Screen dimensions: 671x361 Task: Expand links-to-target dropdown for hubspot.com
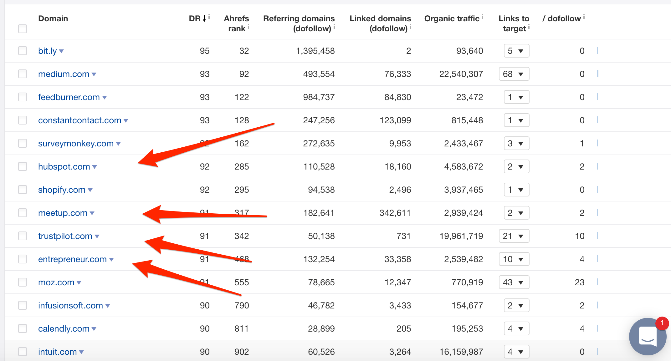(516, 166)
